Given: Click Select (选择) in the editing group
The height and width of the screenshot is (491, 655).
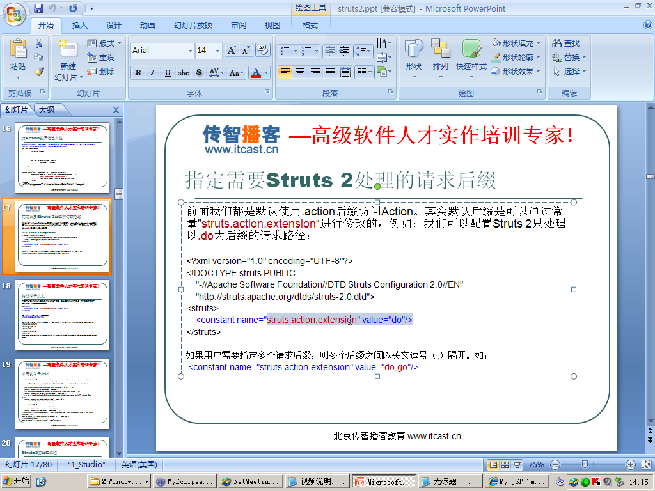Looking at the screenshot, I should (x=569, y=72).
